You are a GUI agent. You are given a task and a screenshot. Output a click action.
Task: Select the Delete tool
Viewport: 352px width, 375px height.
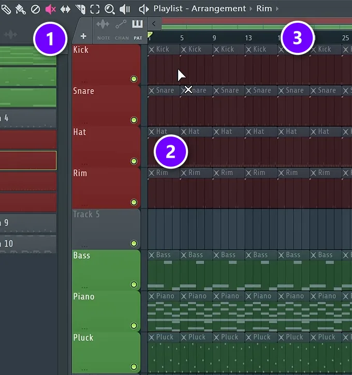pos(35,9)
